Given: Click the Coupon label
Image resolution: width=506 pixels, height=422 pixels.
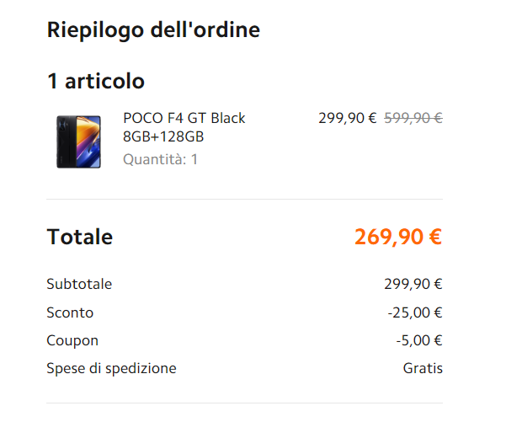Looking at the screenshot, I should [72, 340].
